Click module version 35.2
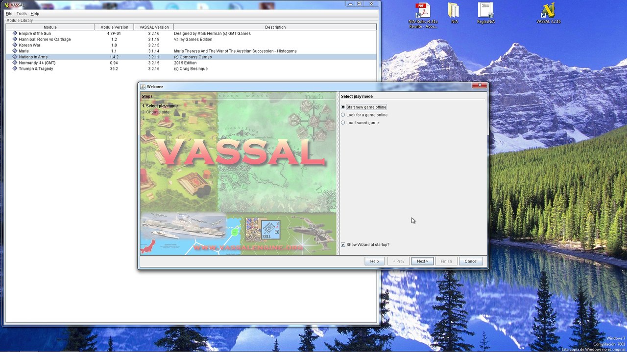Viewport: 627px width, 352px height. click(114, 68)
